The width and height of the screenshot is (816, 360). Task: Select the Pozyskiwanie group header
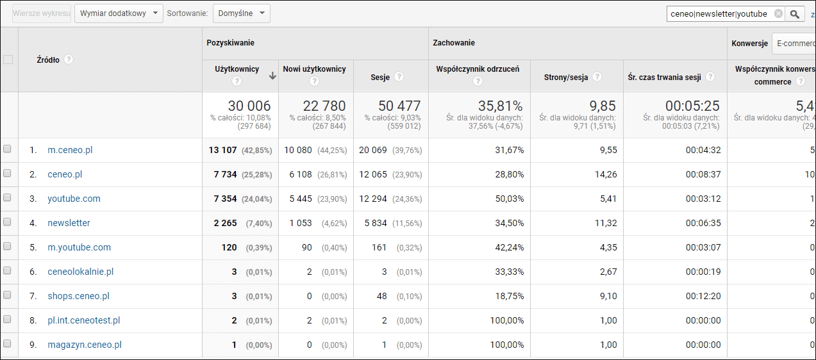pyautogui.click(x=230, y=43)
